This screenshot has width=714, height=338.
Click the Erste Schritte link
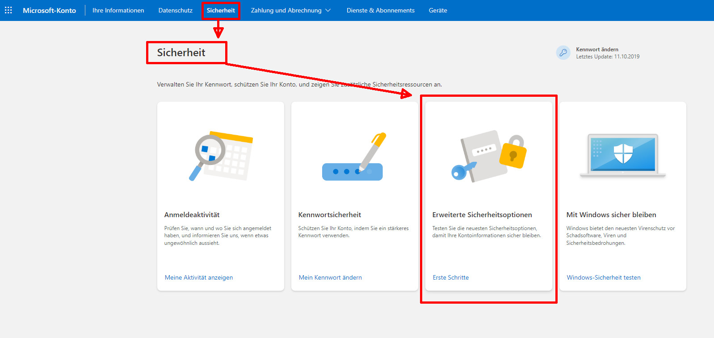point(451,277)
